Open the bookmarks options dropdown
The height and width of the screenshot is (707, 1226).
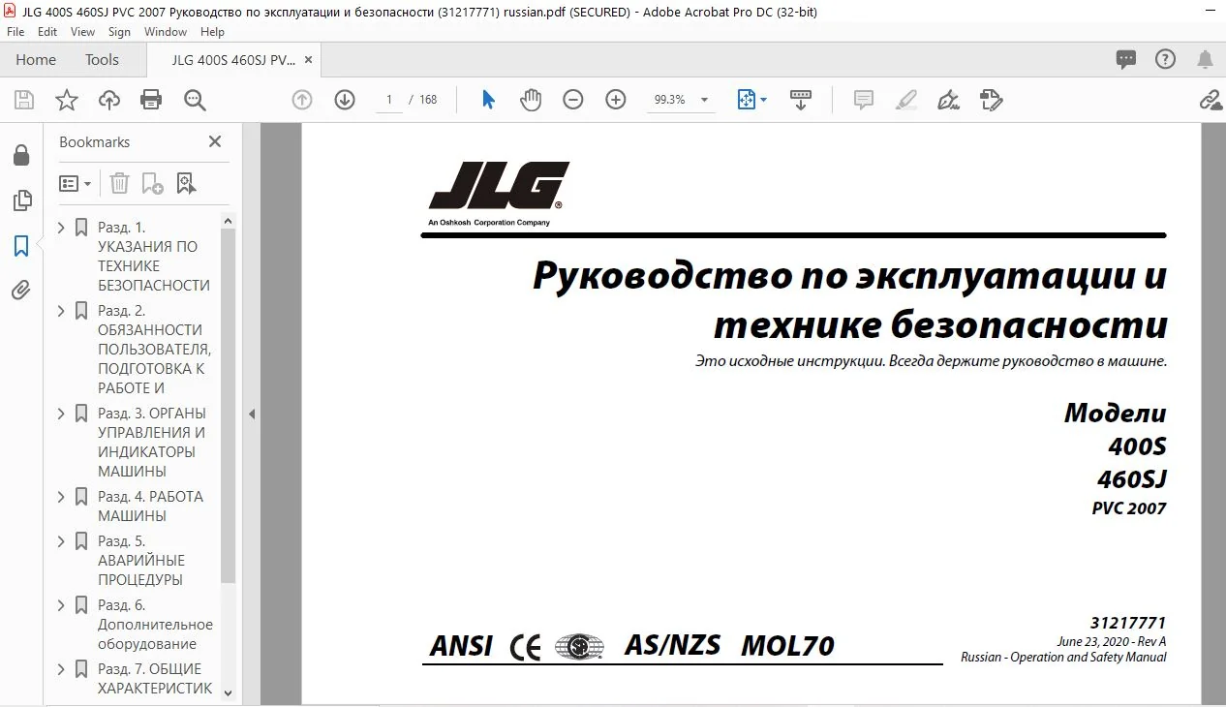[75, 183]
